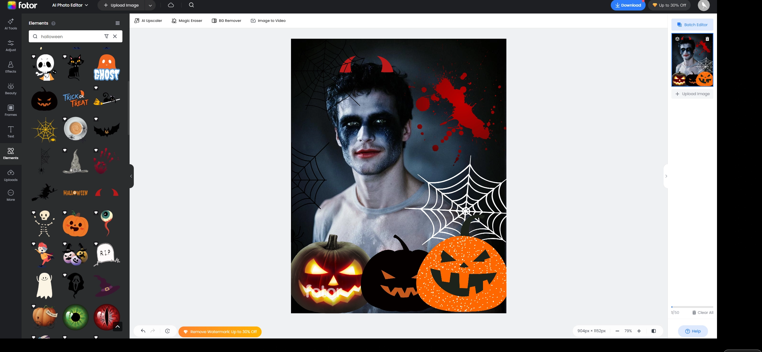Click the Download button
Image resolution: width=762 pixels, height=352 pixels.
pos(628,5)
